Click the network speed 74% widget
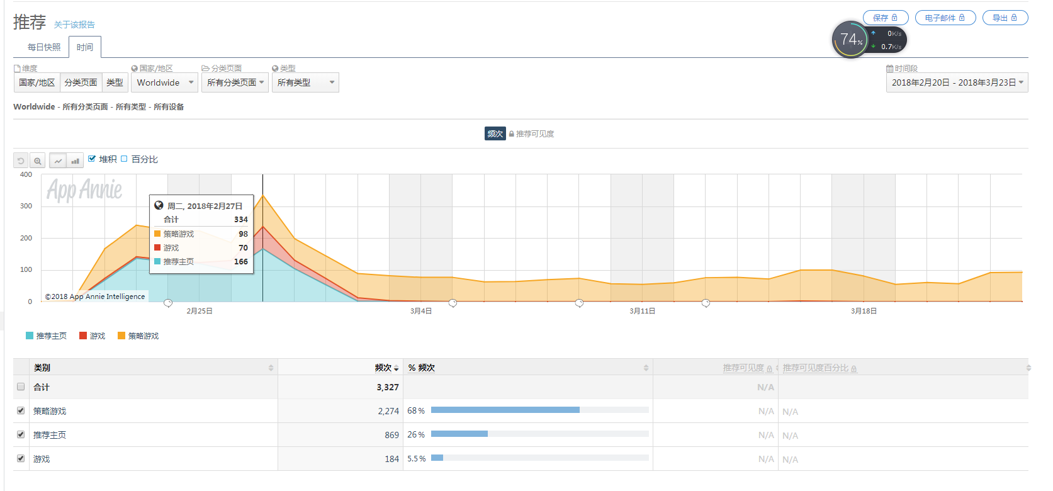 [851, 40]
